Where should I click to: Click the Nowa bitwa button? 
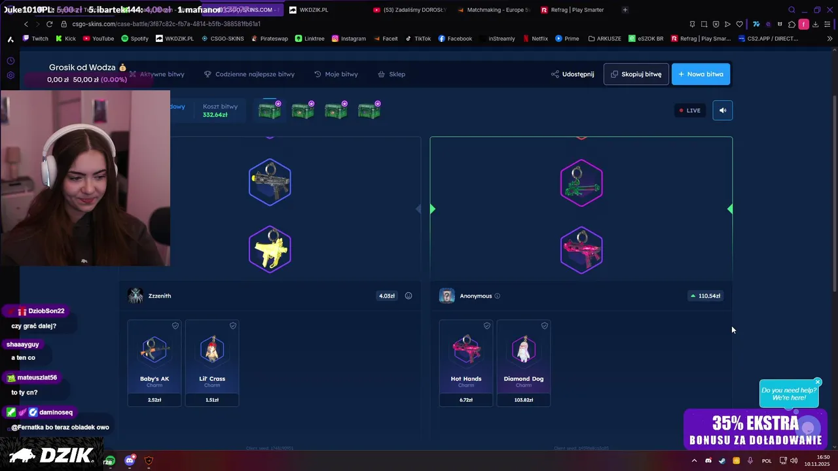pyautogui.click(x=701, y=74)
